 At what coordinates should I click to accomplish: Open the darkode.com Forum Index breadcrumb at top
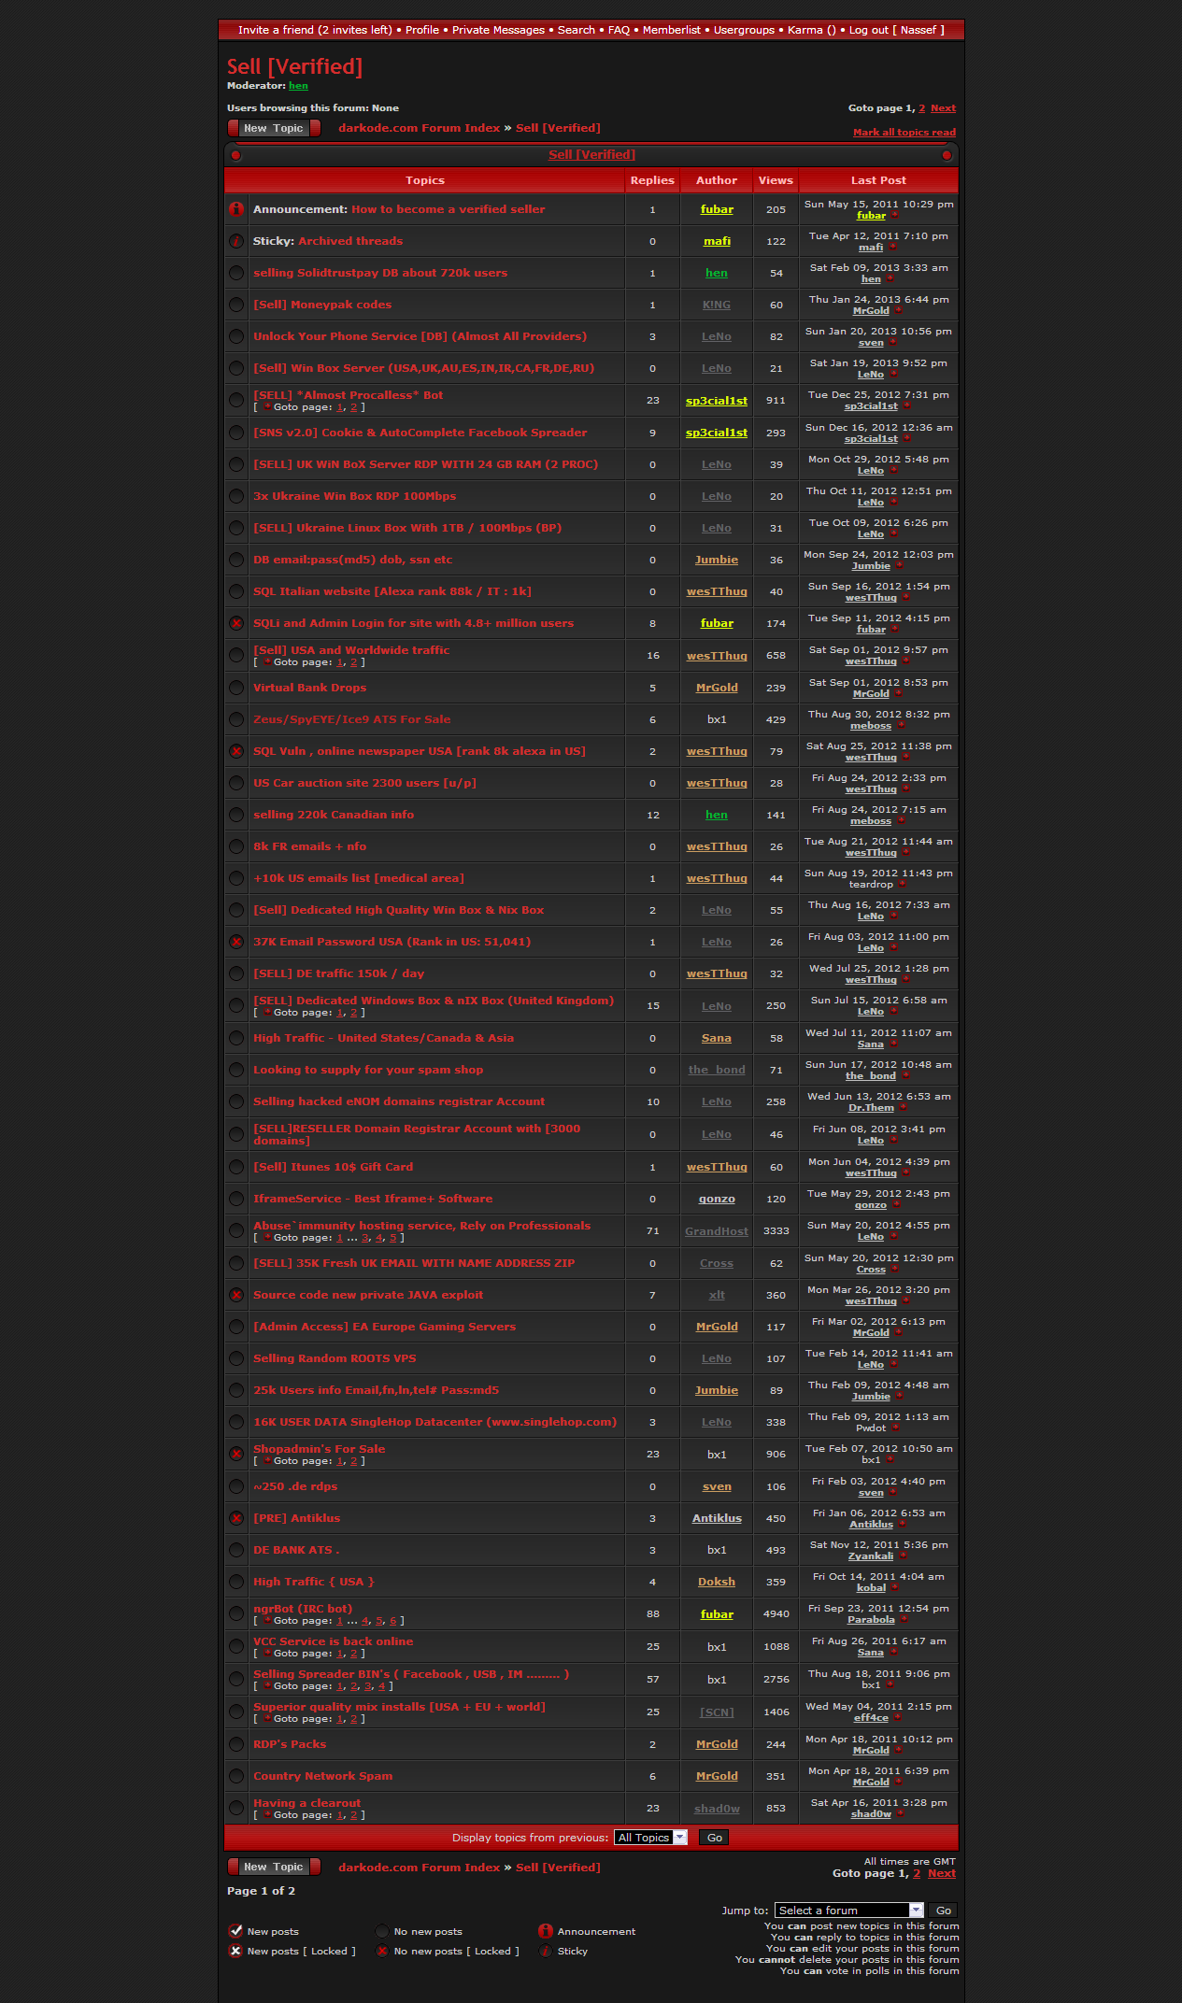(419, 128)
